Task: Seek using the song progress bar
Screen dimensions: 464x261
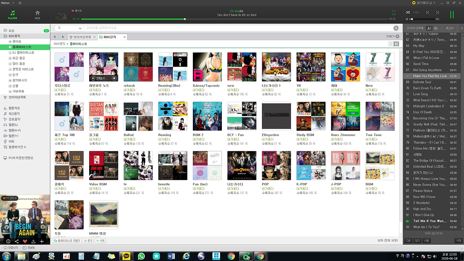Action: pos(235,19)
